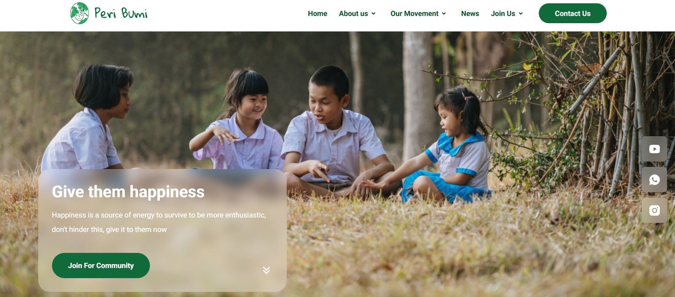Open the Instagram social icon
This screenshot has width=675, height=297.
tap(654, 210)
